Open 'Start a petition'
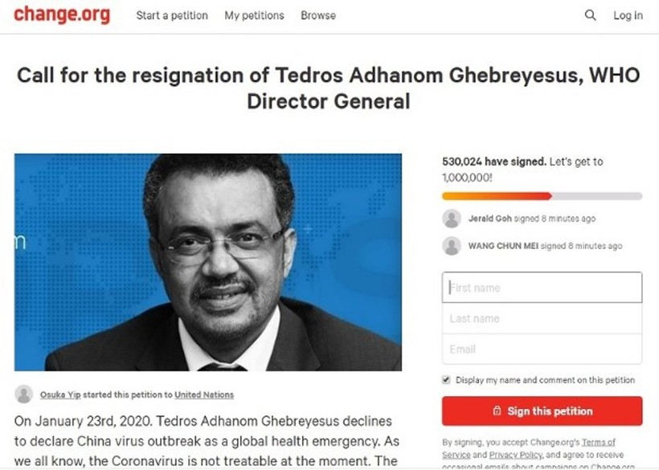 pos(171,14)
